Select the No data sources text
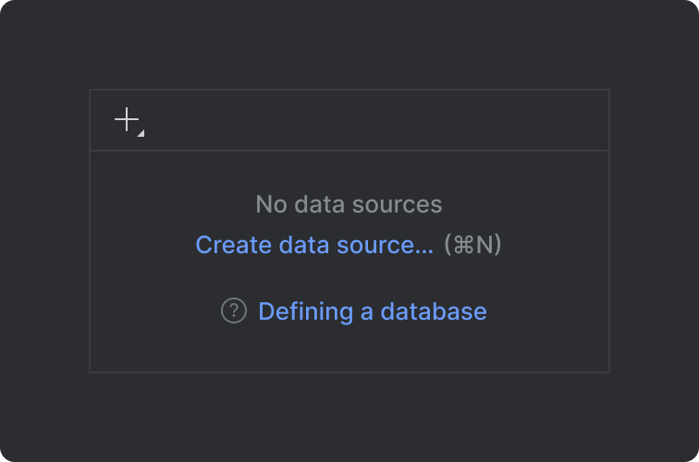 pos(349,204)
